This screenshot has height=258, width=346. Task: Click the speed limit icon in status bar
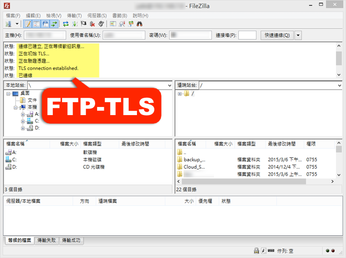271,250
